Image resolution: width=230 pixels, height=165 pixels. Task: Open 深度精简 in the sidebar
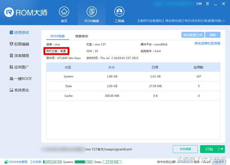tap(22, 56)
